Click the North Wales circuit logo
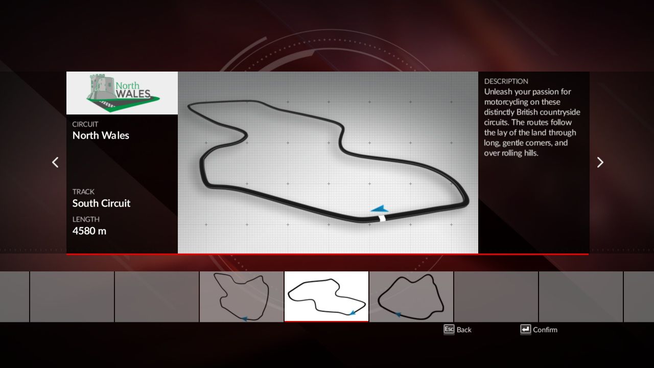This screenshot has height=368, width=654. (122, 93)
